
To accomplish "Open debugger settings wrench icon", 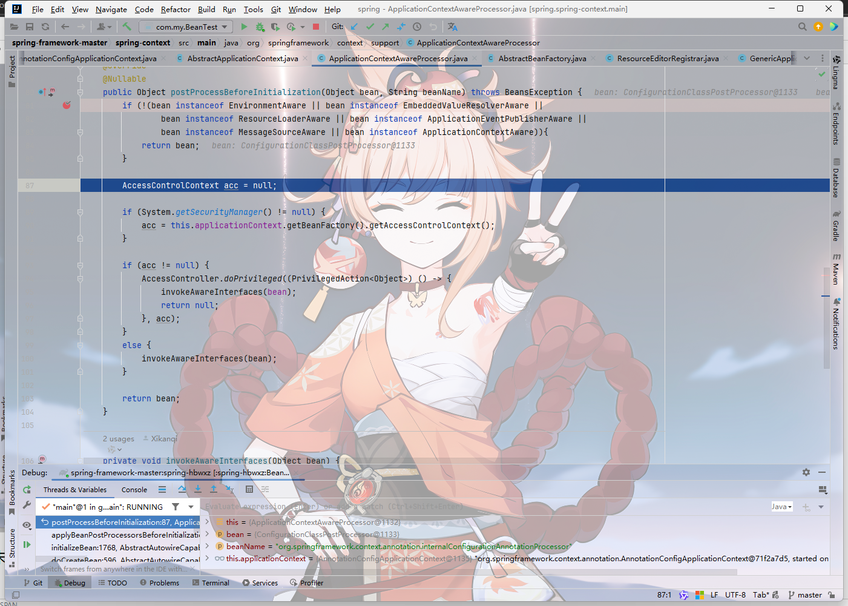I will coord(27,504).
